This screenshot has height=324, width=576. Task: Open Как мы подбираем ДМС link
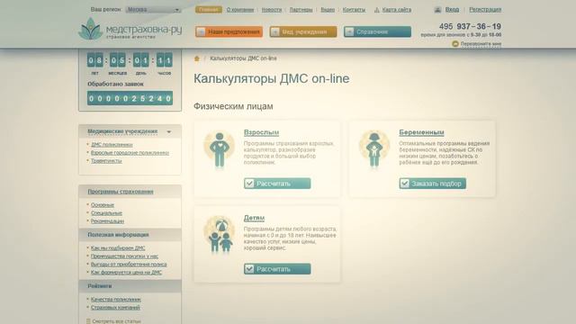tap(118, 248)
